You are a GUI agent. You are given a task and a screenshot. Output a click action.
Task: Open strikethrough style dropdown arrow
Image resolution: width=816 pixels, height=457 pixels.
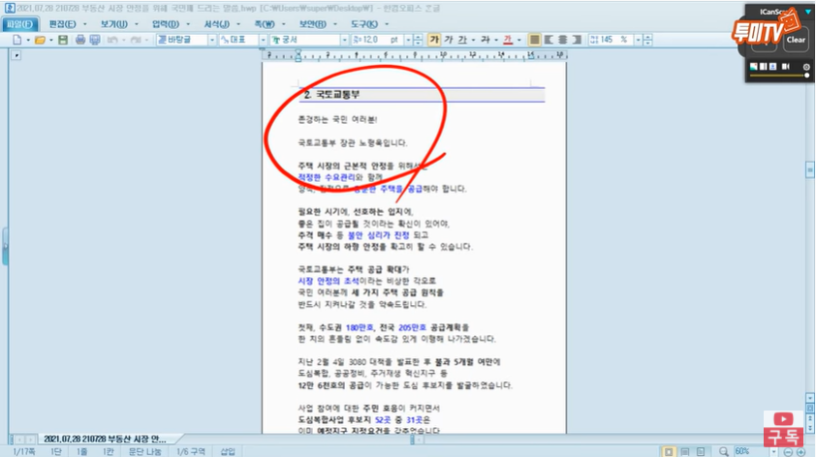pos(496,40)
